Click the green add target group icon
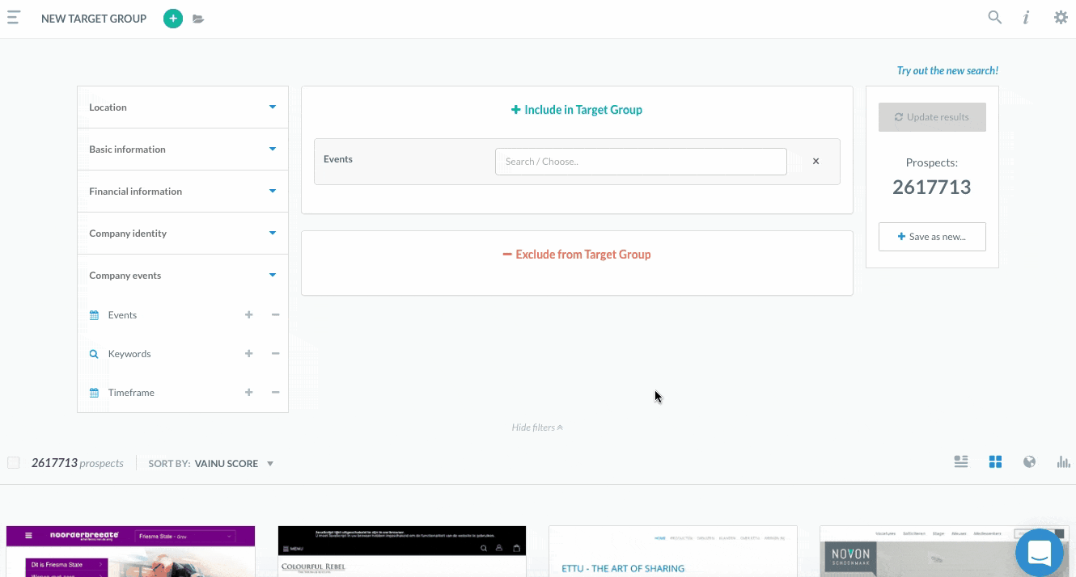 tap(173, 19)
